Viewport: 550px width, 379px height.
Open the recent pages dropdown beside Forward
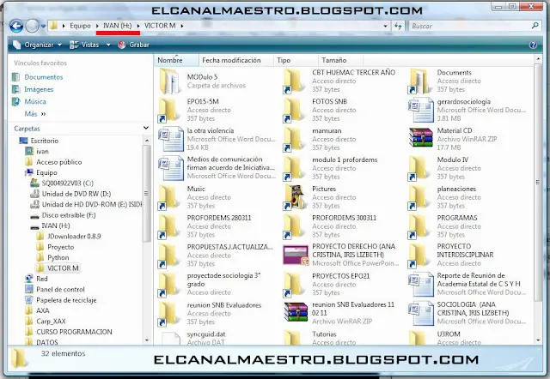[x=43, y=27]
